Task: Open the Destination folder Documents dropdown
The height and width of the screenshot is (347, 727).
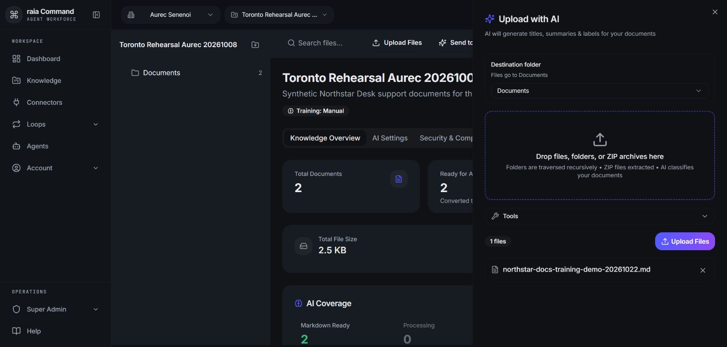Action: 600,91
